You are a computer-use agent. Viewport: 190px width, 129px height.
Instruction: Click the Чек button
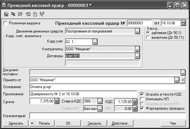173,123
